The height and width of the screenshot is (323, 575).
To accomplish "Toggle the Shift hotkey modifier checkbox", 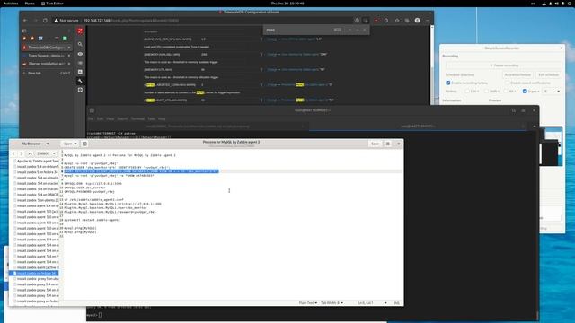I will click(x=486, y=92).
